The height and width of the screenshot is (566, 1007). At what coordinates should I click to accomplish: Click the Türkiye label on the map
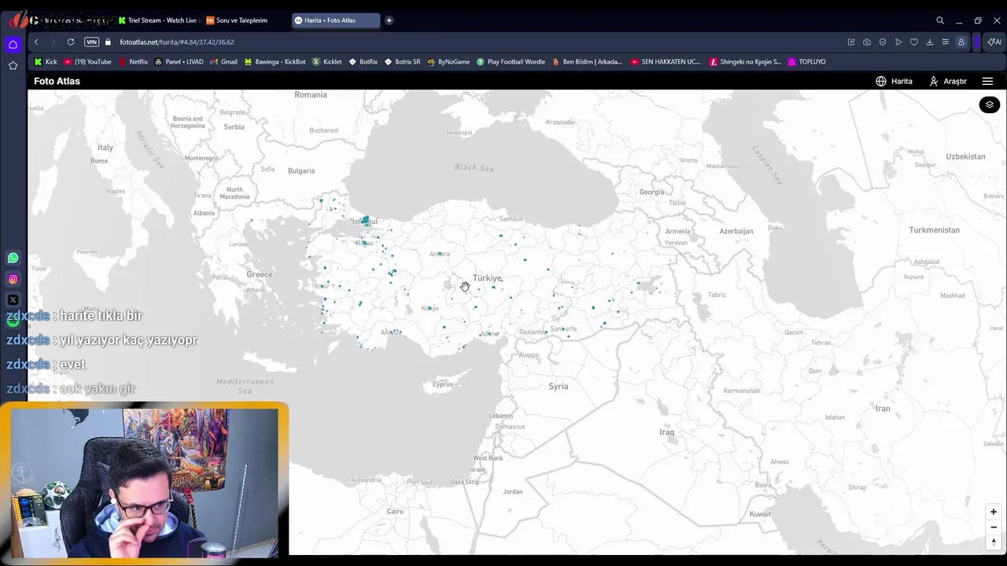(x=487, y=278)
